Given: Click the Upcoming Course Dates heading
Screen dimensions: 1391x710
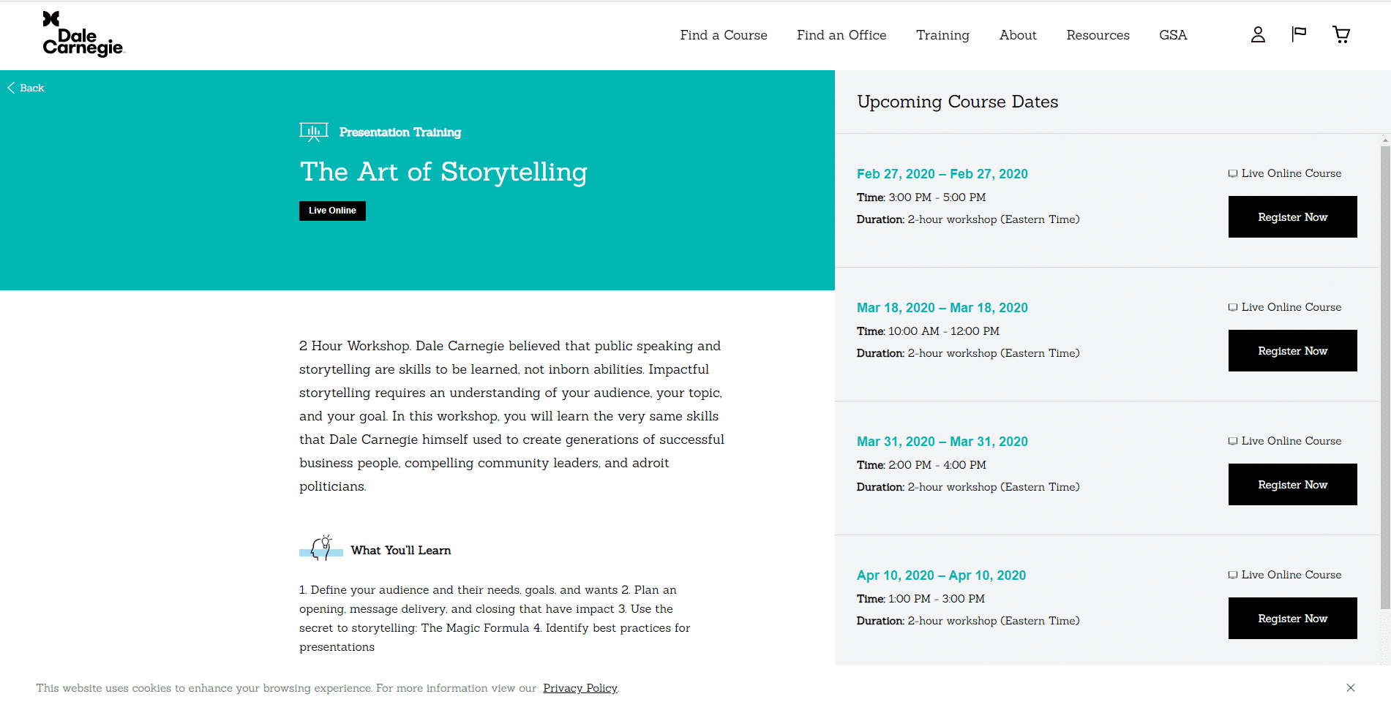Looking at the screenshot, I should coord(958,102).
